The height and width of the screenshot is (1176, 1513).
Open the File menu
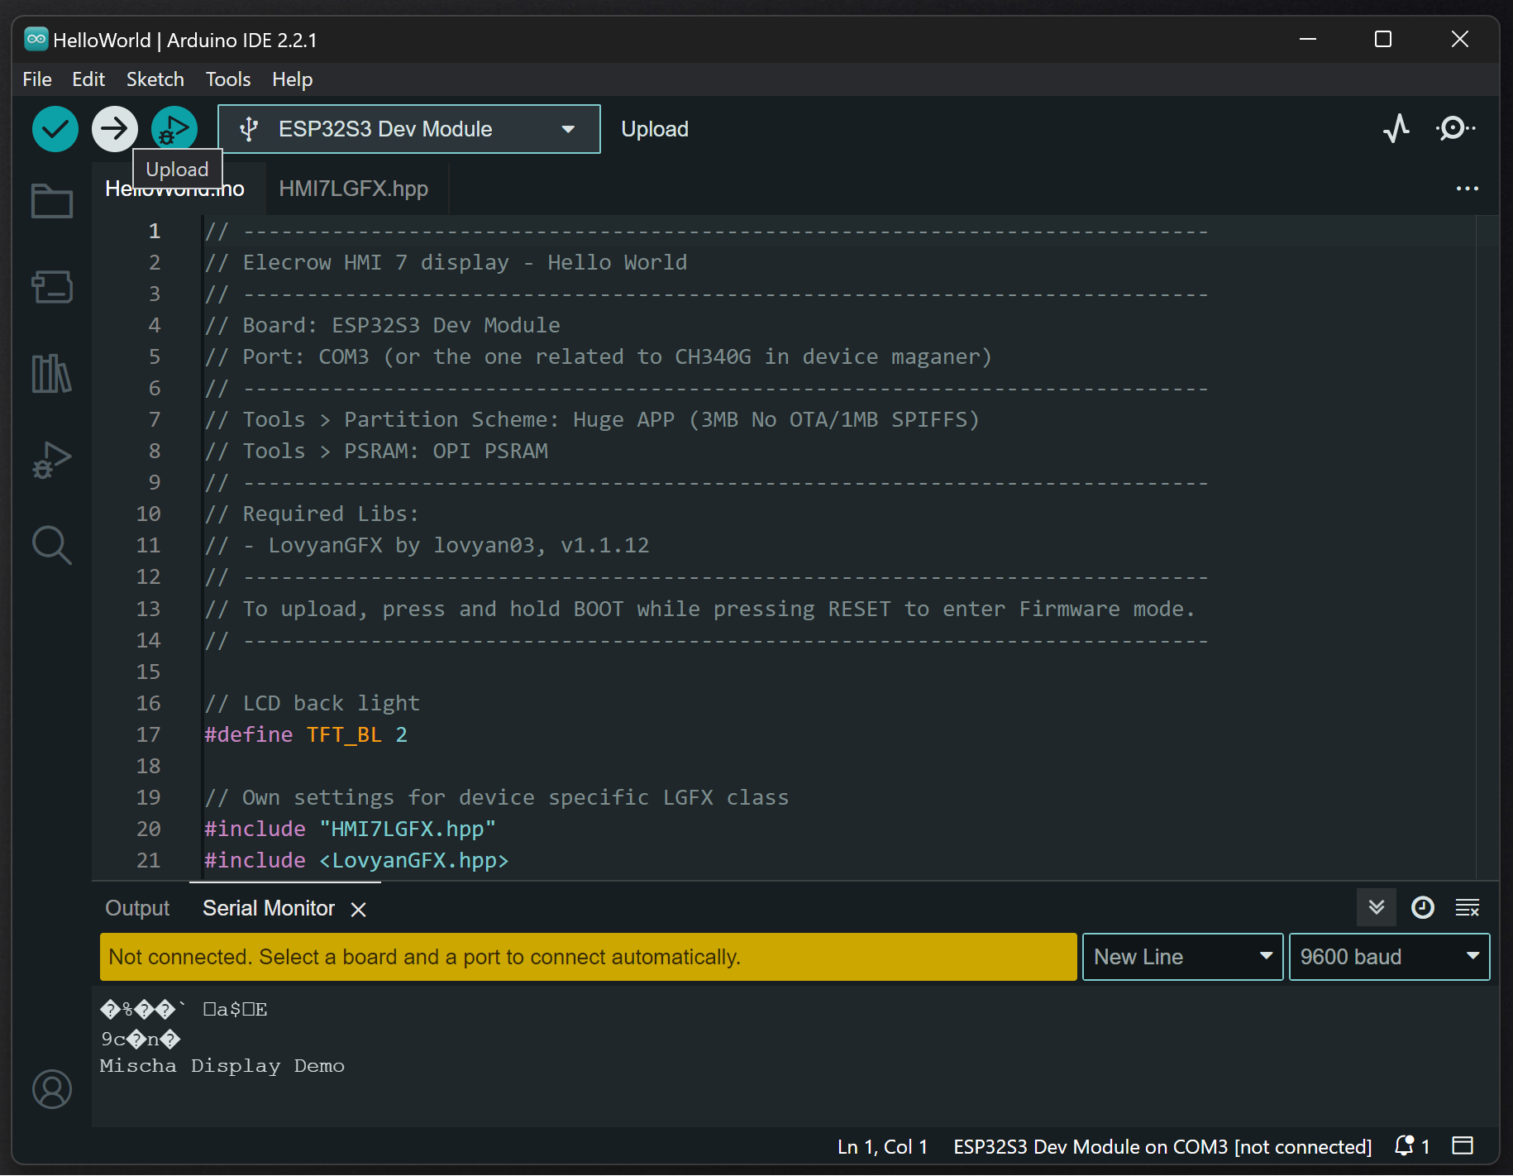37,79
